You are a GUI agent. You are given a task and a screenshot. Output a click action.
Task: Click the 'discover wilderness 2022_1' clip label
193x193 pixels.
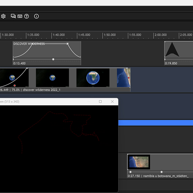click(41, 90)
